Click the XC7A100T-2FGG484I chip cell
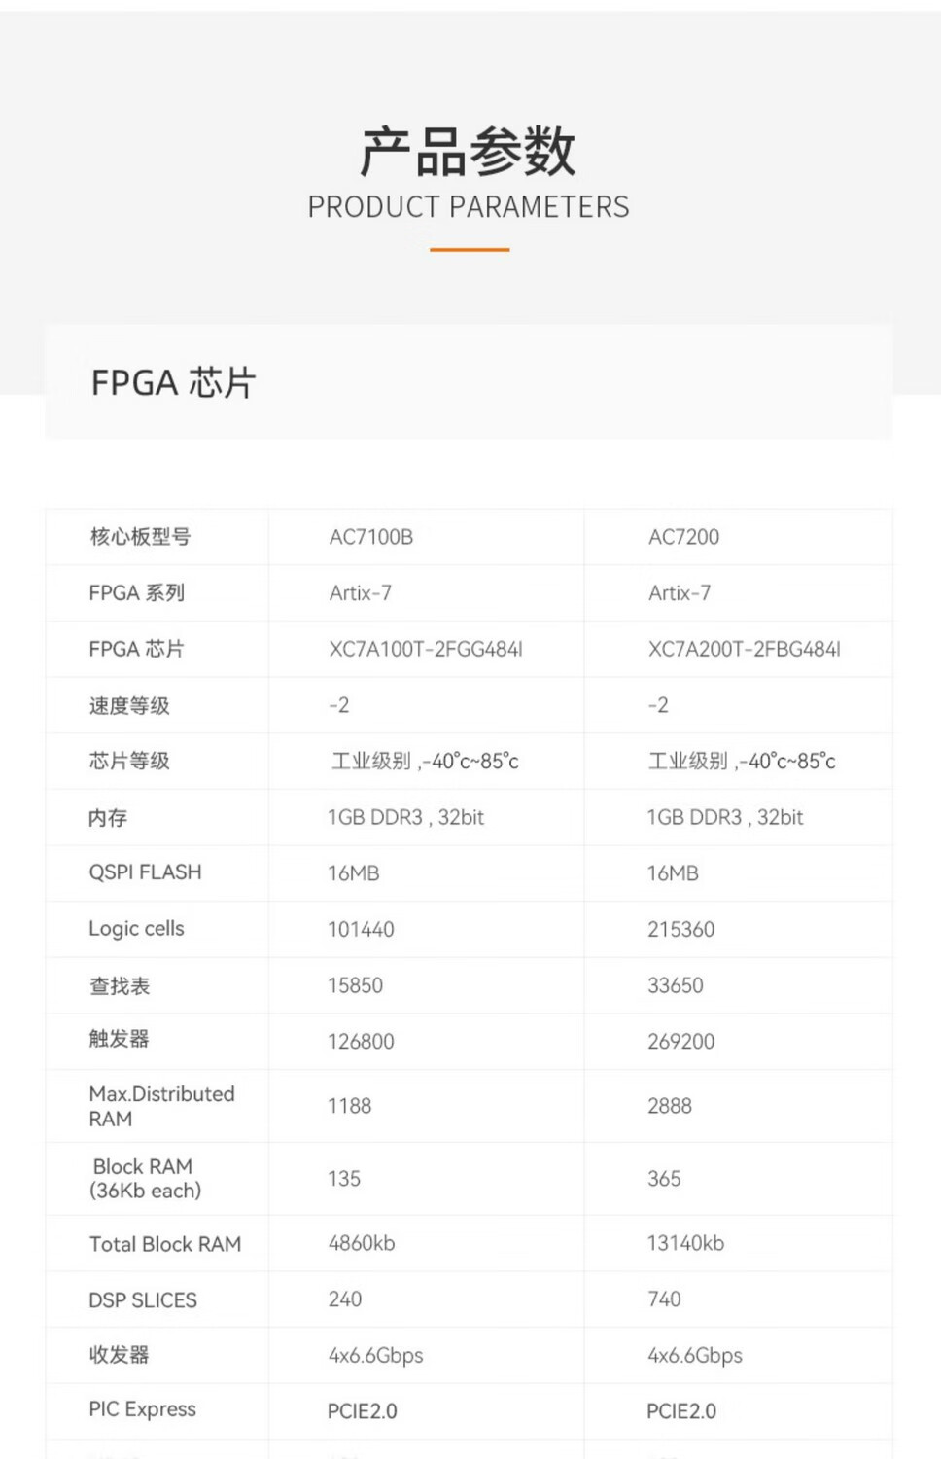Viewport: 941px width, 1459px height. coord(426,649)
